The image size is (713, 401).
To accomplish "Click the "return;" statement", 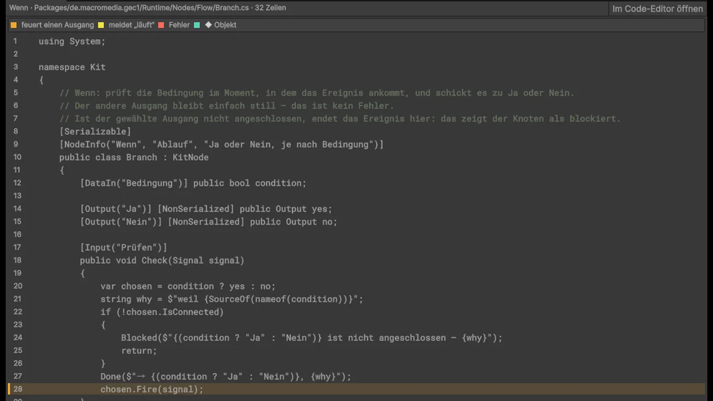I will point(139,350).
